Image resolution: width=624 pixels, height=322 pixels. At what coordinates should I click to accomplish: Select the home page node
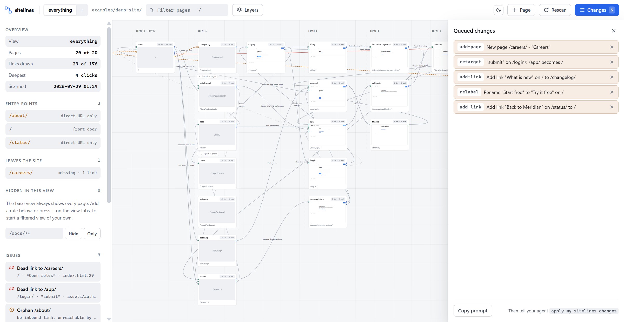click(x=155, y=57)
